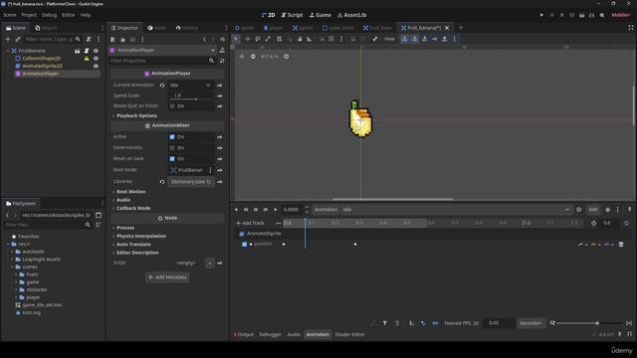Expand the Playback Options section
The width and height of the screenshot is (637, 358).
[x=136, y=115]
